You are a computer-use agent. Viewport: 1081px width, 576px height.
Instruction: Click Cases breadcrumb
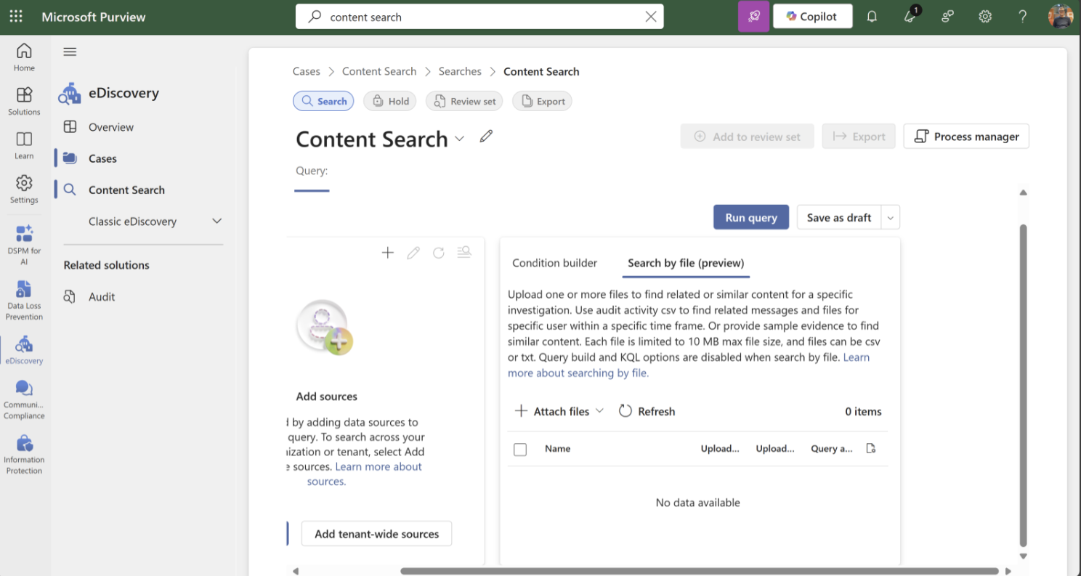click(x=306, y=71)
